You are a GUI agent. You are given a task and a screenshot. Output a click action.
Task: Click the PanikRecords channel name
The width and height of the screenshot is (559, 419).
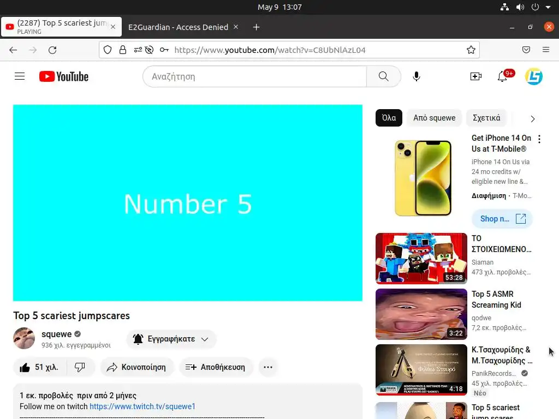tap(493, 373)
